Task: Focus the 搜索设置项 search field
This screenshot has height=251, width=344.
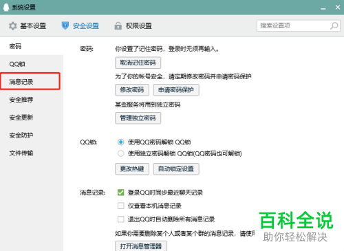Action: (299, 25)
